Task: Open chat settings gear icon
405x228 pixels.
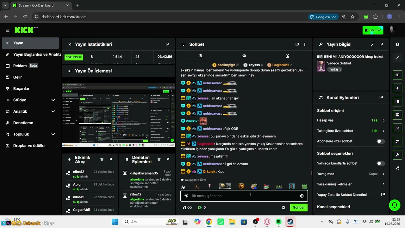Action: [284, 207]
